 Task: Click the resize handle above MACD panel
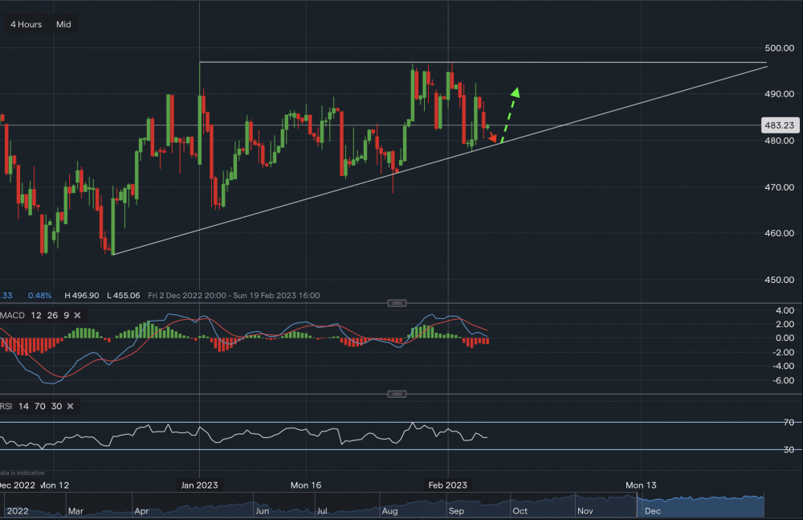pos(396,303)
